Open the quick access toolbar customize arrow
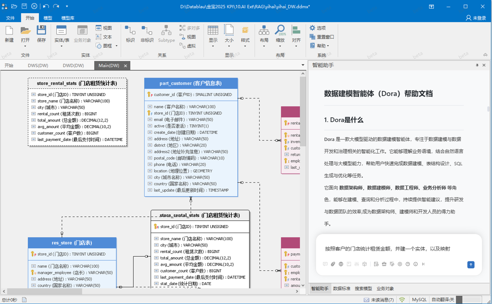 [67, 6]
